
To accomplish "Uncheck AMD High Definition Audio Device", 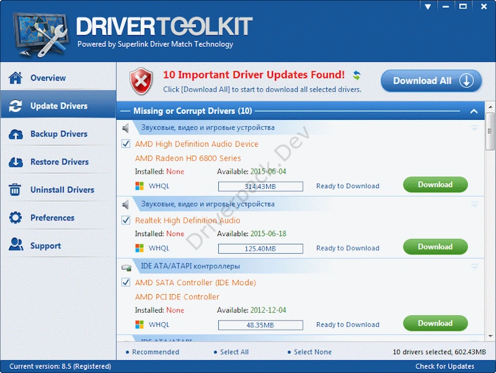I will point(126,144).
